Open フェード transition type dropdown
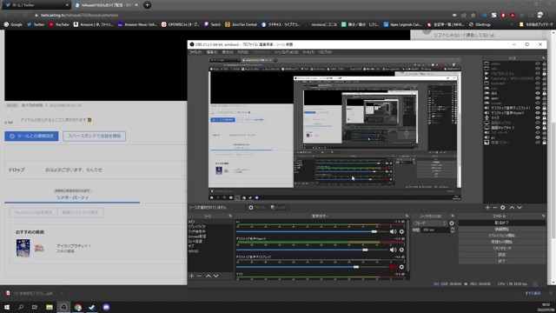Viewport: 556px width, 313px height. (x=430, y=223)
